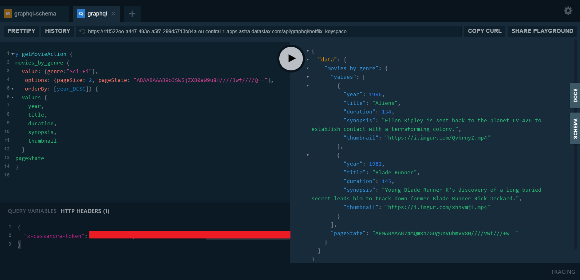Viewport: 580px width, 280px height.
Task: Switch to the graphql-schema tab
Action: (35, 14)
